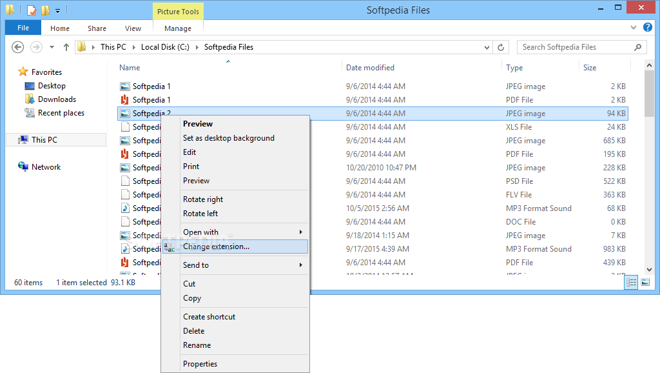Expand the address bar history dropdown
Viewport: 660px width, 373px height.
coord(487,47)
